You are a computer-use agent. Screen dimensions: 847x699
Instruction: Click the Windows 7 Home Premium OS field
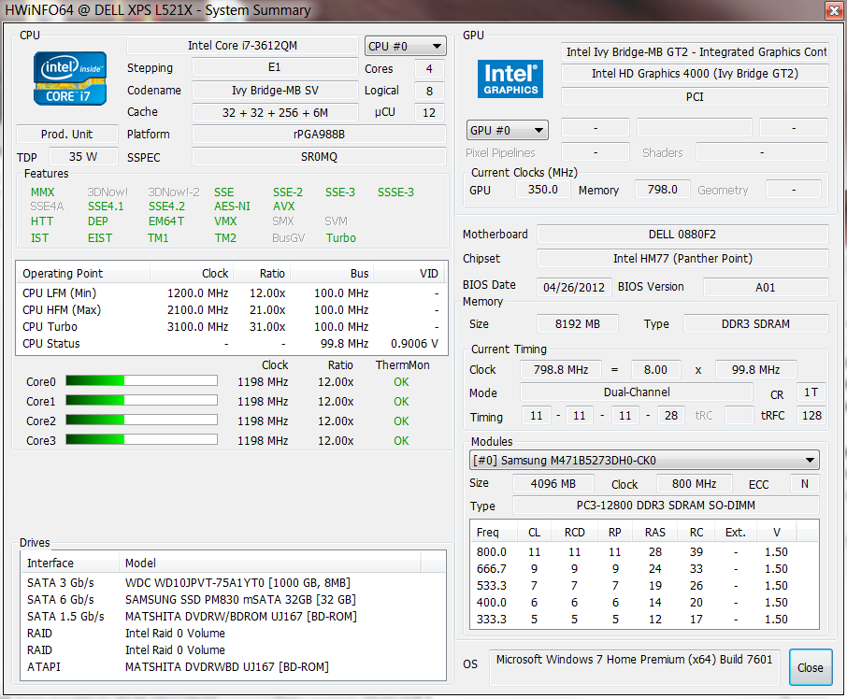tap(634, 666)
